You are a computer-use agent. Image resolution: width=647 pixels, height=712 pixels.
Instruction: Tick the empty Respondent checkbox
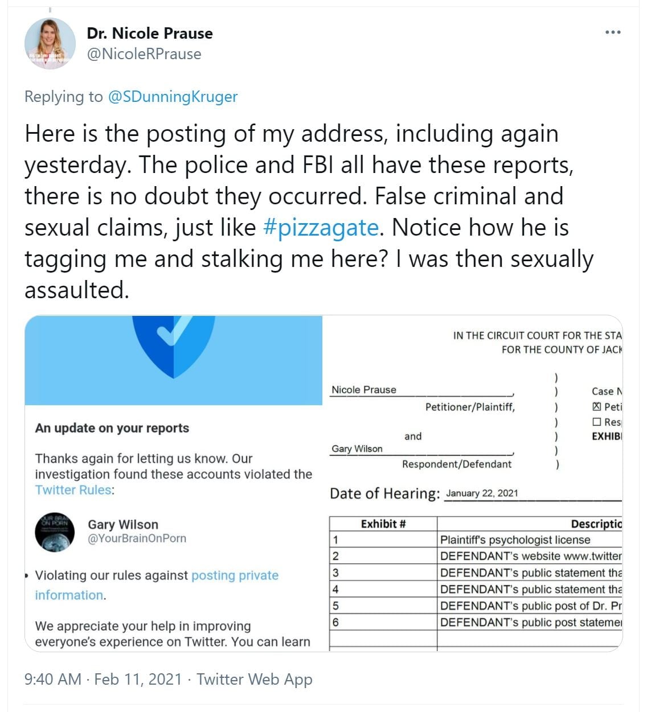597,422
